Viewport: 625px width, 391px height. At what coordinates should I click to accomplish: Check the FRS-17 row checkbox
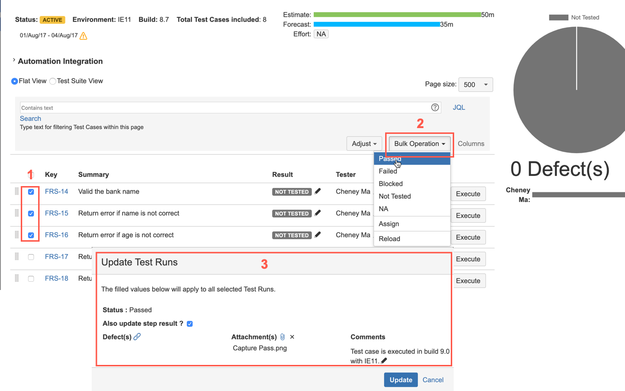(x=31, y=257)
